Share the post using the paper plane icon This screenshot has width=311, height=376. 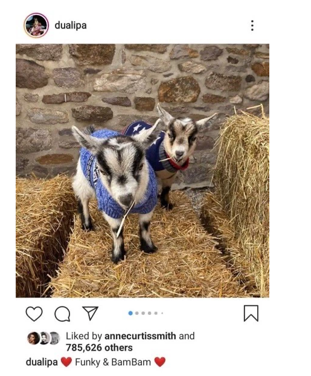point(91,313)
